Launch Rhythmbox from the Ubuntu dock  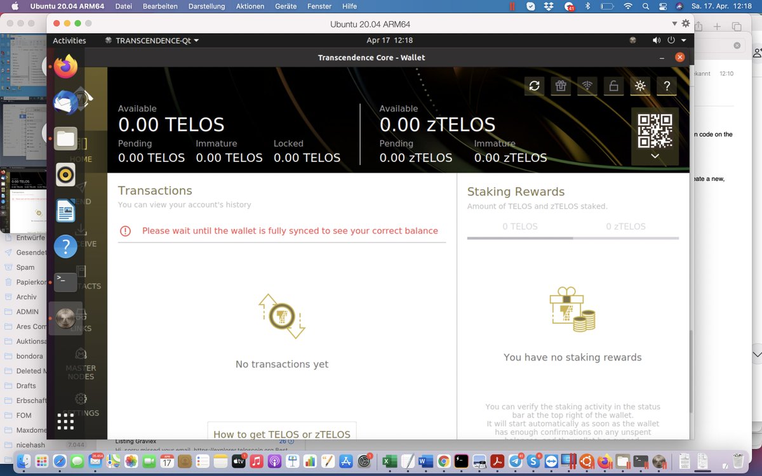pyautogui.click(x=65, y=175)
